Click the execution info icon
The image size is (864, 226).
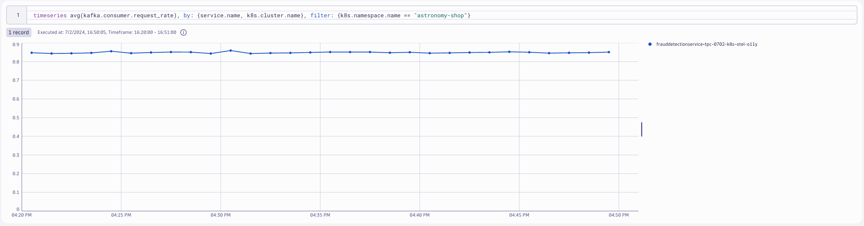pos(183,32)
